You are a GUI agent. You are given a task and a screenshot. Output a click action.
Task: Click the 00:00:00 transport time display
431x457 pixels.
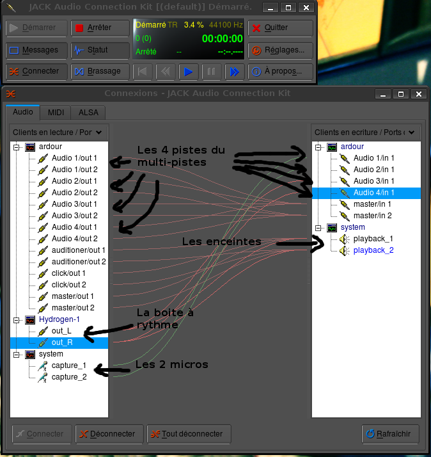click(x=222, y=39)
